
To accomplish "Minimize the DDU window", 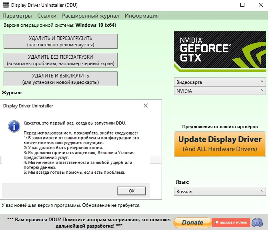I will 224,5.
